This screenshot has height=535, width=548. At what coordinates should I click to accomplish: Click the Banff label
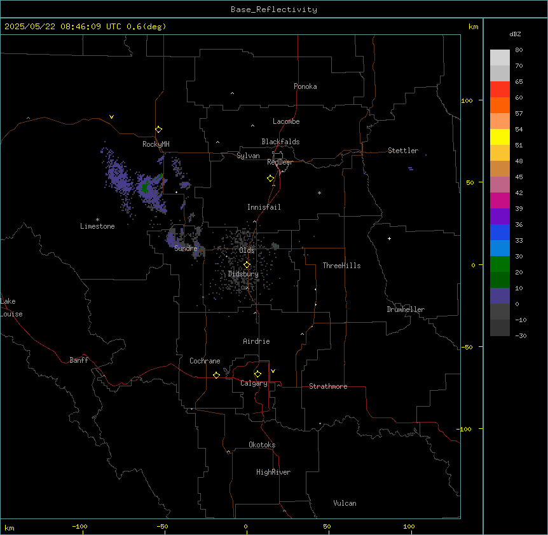pyautogui.click(x=79, y=360)
